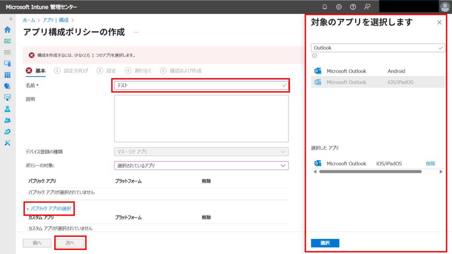Open the ellipsis menu beside page title
Image resolution: width=452 pixels, height=254 pixels.
point(136,32)
